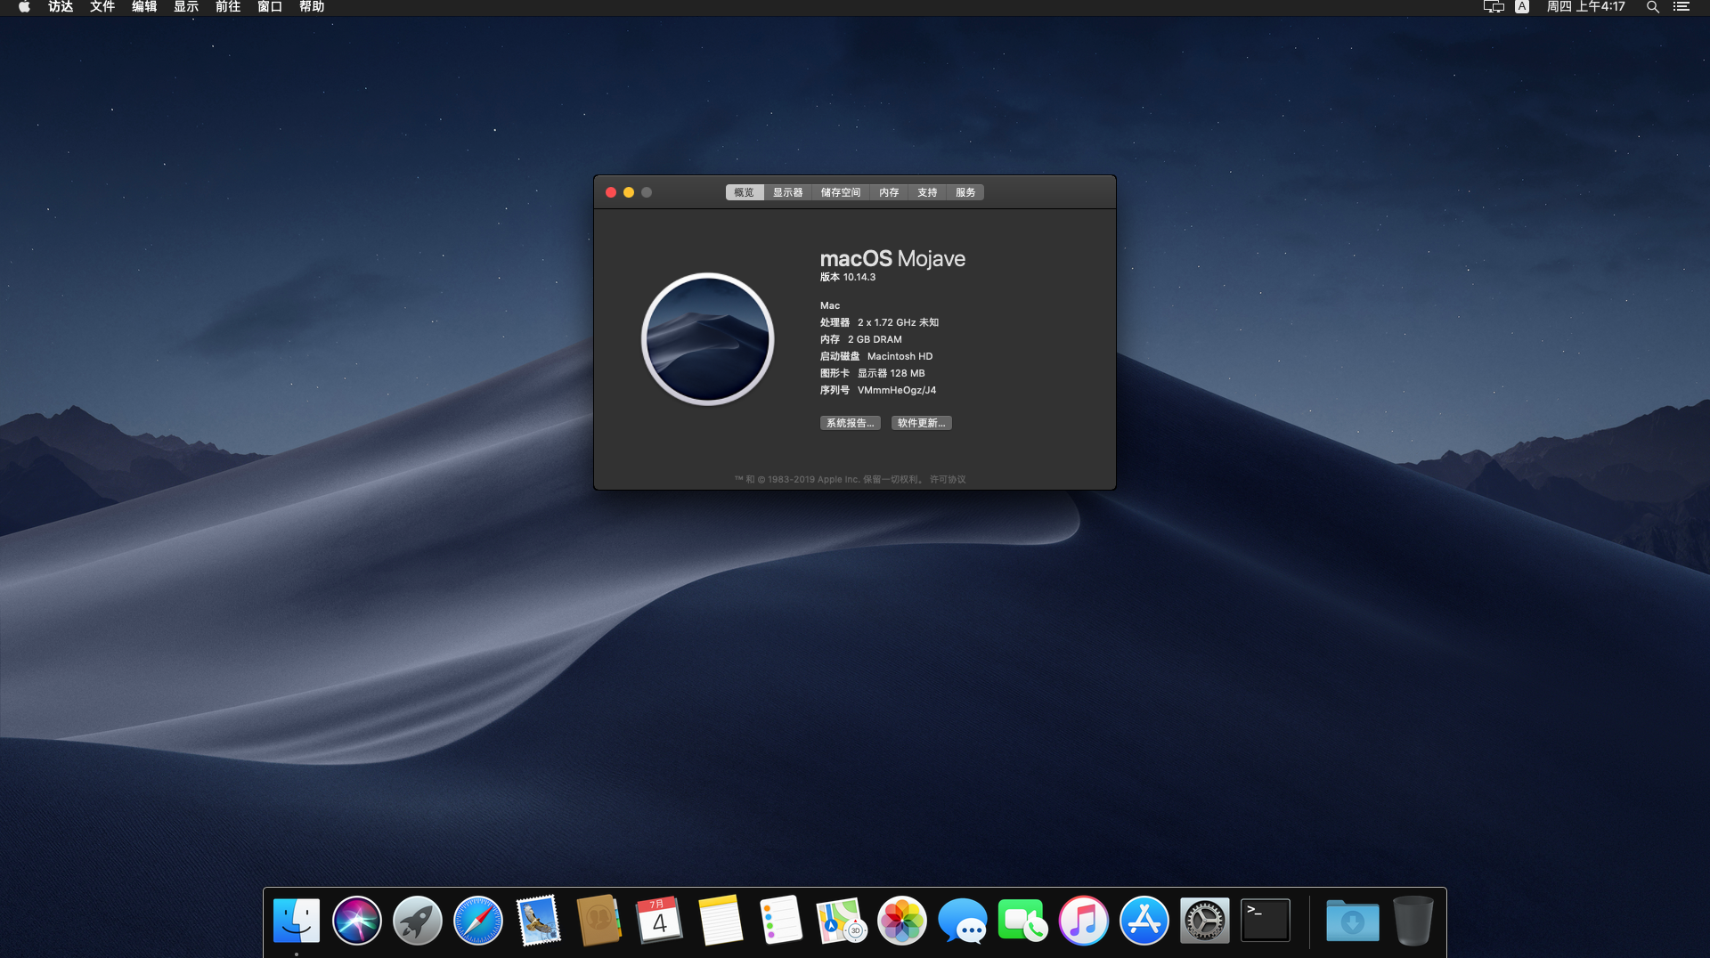Screen dimensions: 1710x958
Task: Open the 显示 menu
Action: point(186,7)
